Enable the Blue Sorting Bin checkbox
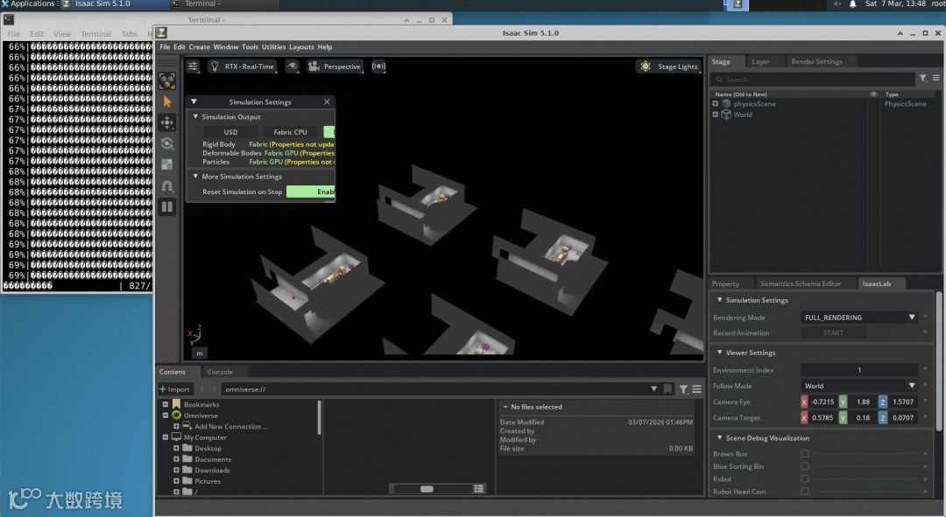 pos(804,466)
